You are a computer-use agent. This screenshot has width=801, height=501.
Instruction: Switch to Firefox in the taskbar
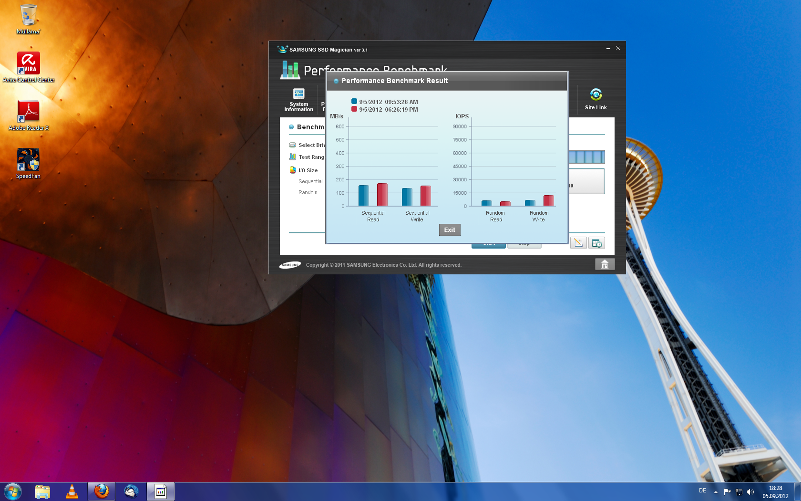[102, 491]
